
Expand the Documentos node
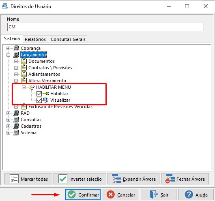[x=16, y=61]
